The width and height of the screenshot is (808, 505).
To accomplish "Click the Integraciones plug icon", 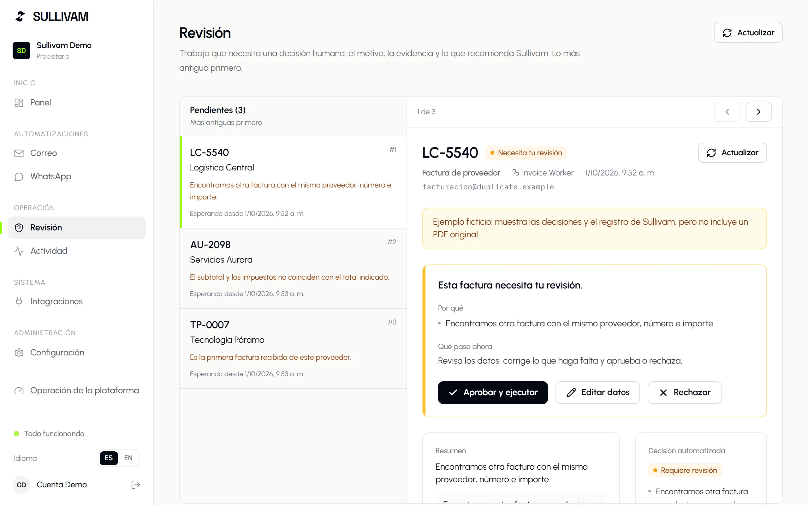I will [x=19, y=301].
